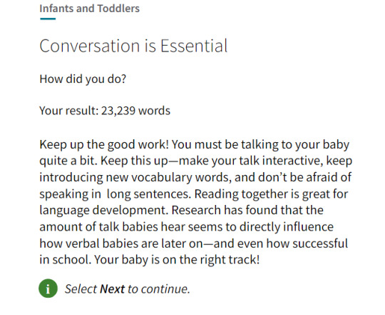Click the 'Your result:' label
The height and width of the screenshot is (315, 385).
[x=69, y=111]
